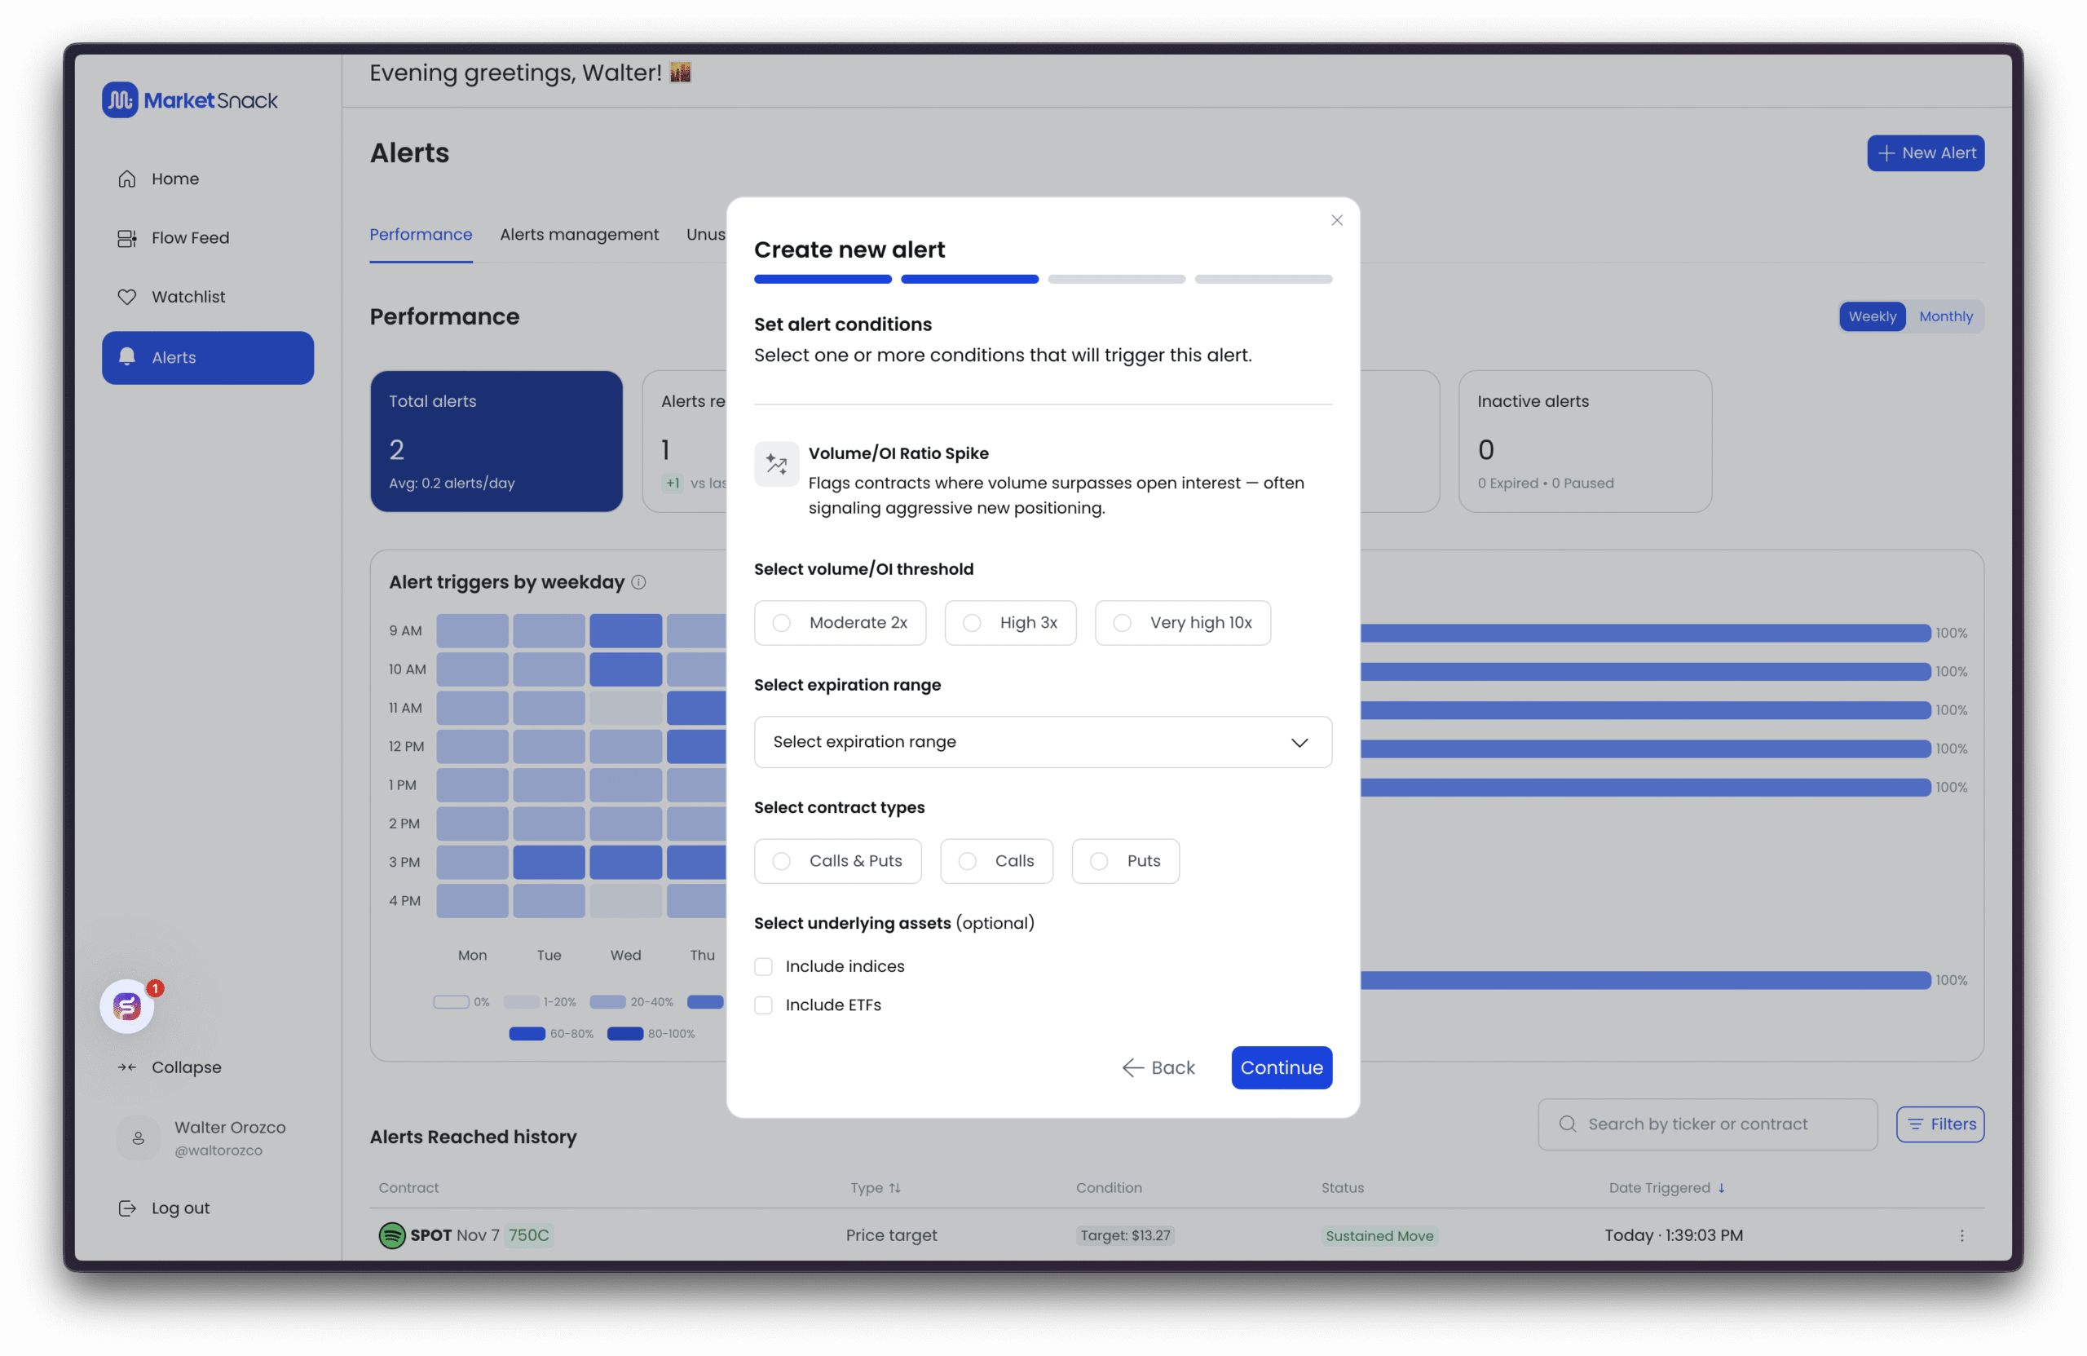Viewport: 2087px width, 1356px height.
Task: Open the Flow Feed icon
Action: tap(127, 239)
